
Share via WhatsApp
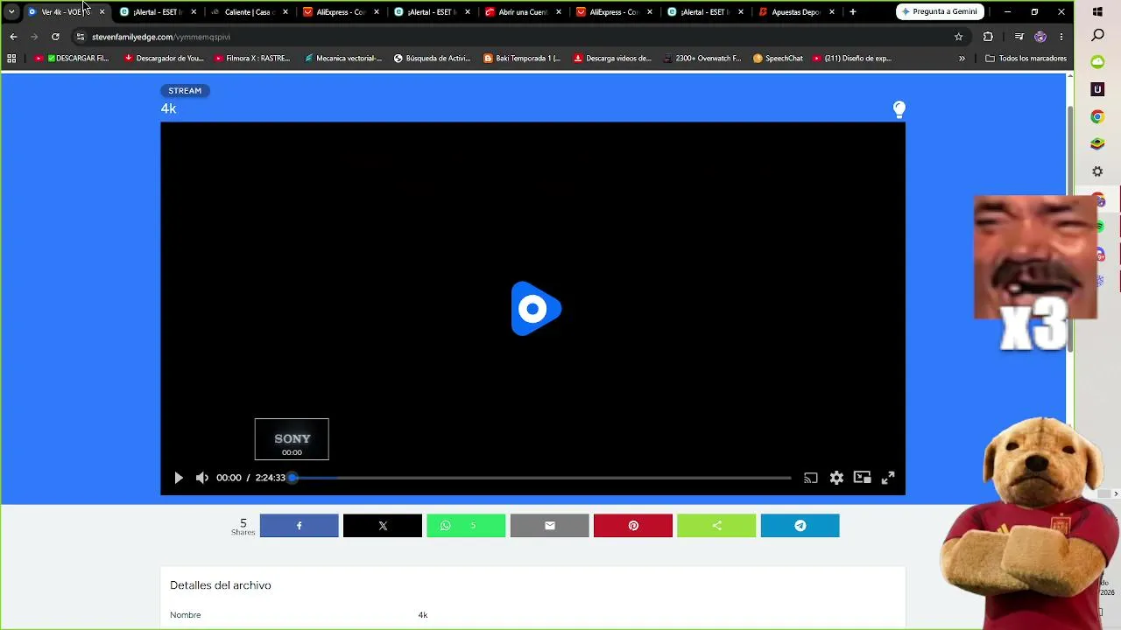pyautogui.click(x=466, y=526)
